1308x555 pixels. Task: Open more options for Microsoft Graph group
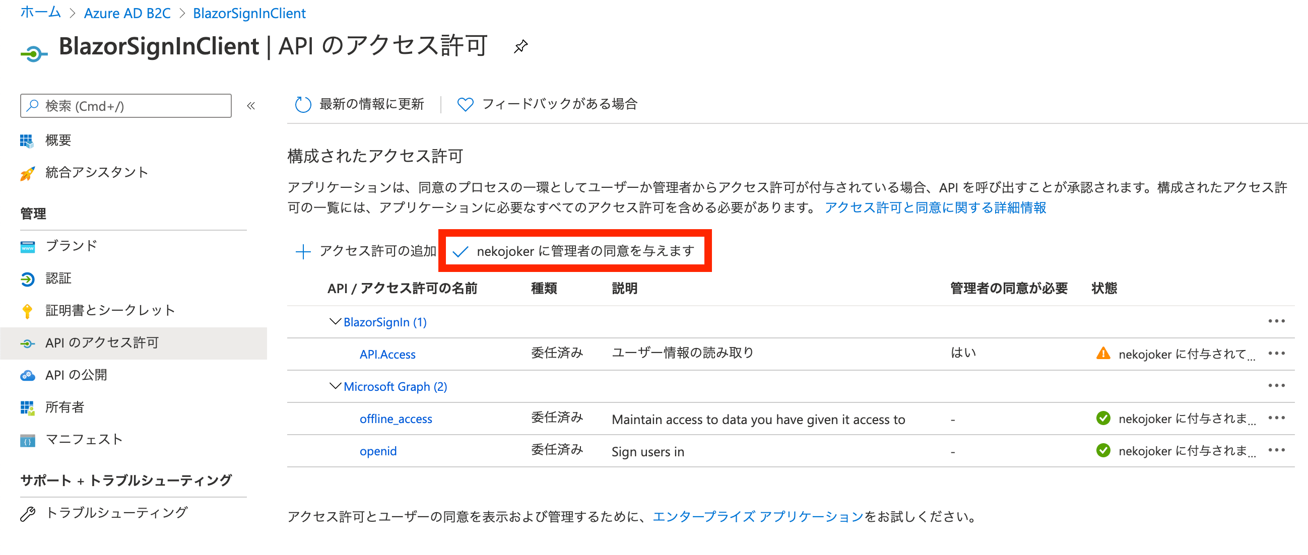(1276, 386)
